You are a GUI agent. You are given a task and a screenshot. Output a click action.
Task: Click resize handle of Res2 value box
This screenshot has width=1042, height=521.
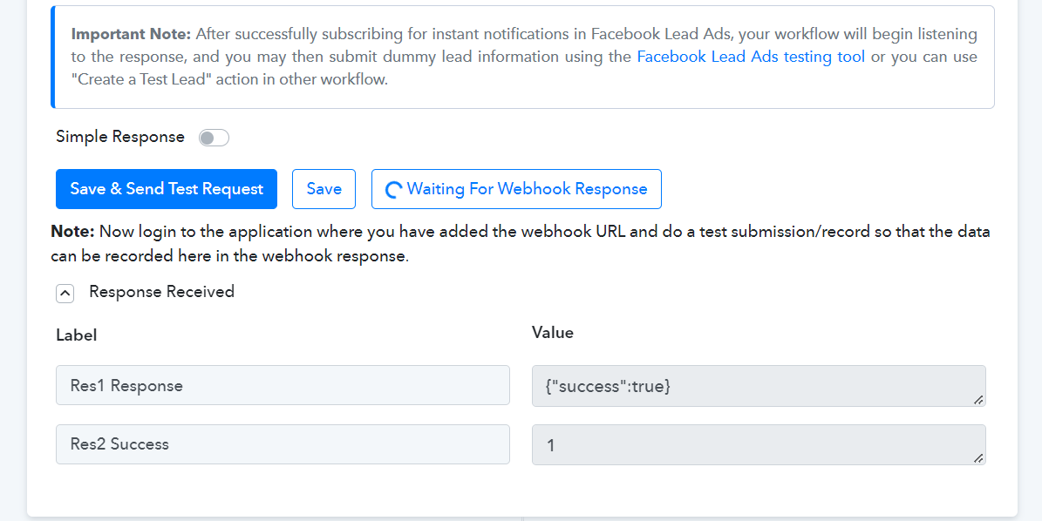click(978, 458)
